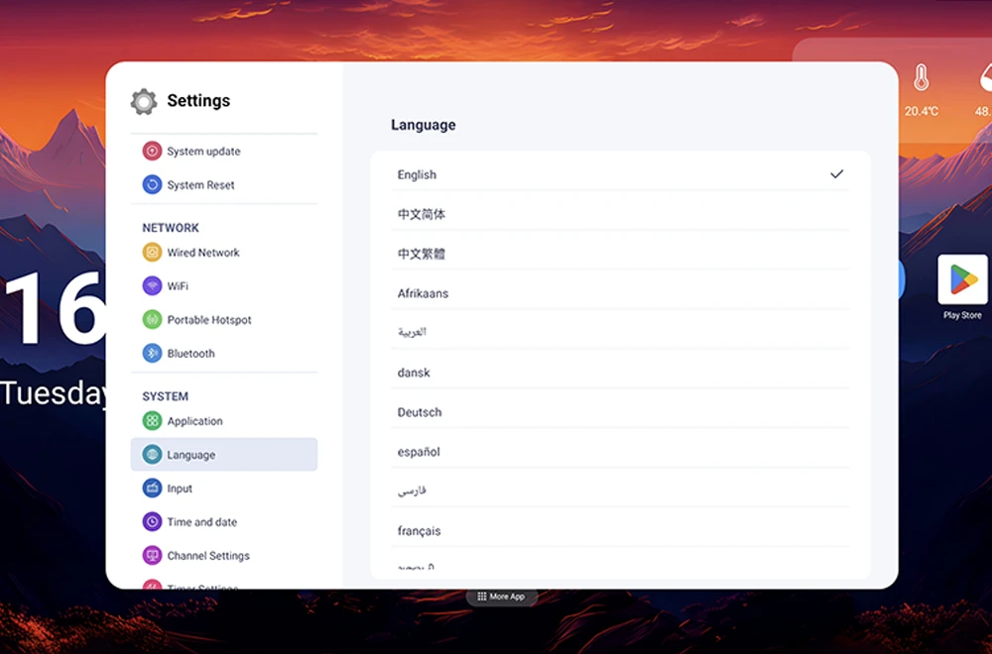992x654 pixels.
Task: Click the Tuesday date text
Action: [54, 393]
